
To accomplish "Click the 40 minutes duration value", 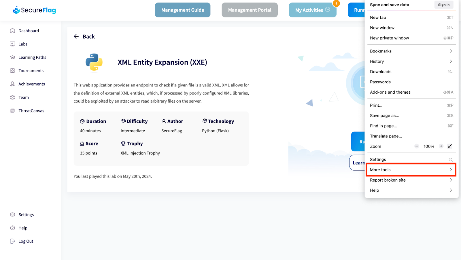I will [x=90, y=131].
